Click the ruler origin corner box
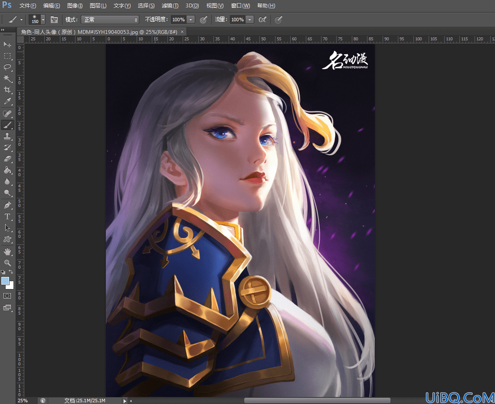This screenshot has height=404, width=495. (x=20, y=39)
